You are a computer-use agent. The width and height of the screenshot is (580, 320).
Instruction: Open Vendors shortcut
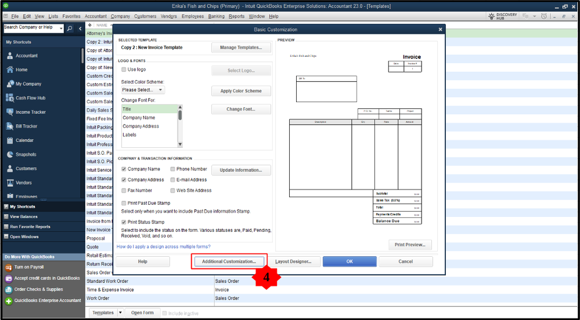point(19,183)
